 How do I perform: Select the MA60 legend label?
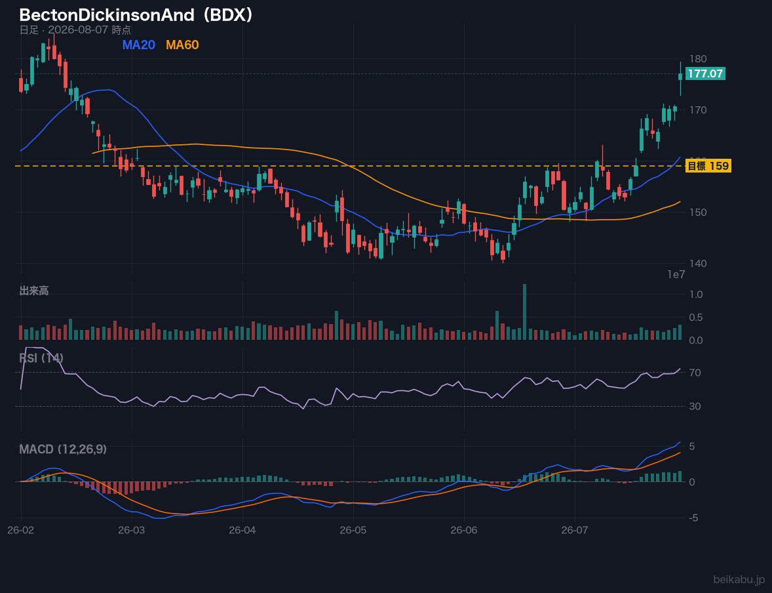point(182,45)
